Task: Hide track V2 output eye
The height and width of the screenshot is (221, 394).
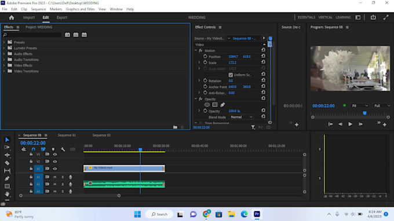Action: click(x=55, y=161)
